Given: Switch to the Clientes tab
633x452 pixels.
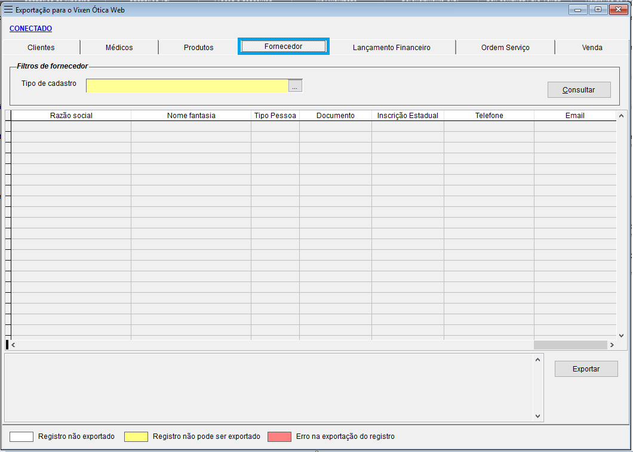Looking at the screenshot, I should coord(41,48).
